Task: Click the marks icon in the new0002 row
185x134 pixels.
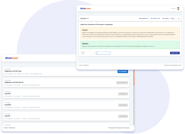Action: coord(15,108)
